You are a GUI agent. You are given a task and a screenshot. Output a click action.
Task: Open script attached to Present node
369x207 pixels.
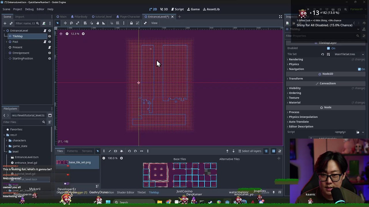click(x=50, y=47)
